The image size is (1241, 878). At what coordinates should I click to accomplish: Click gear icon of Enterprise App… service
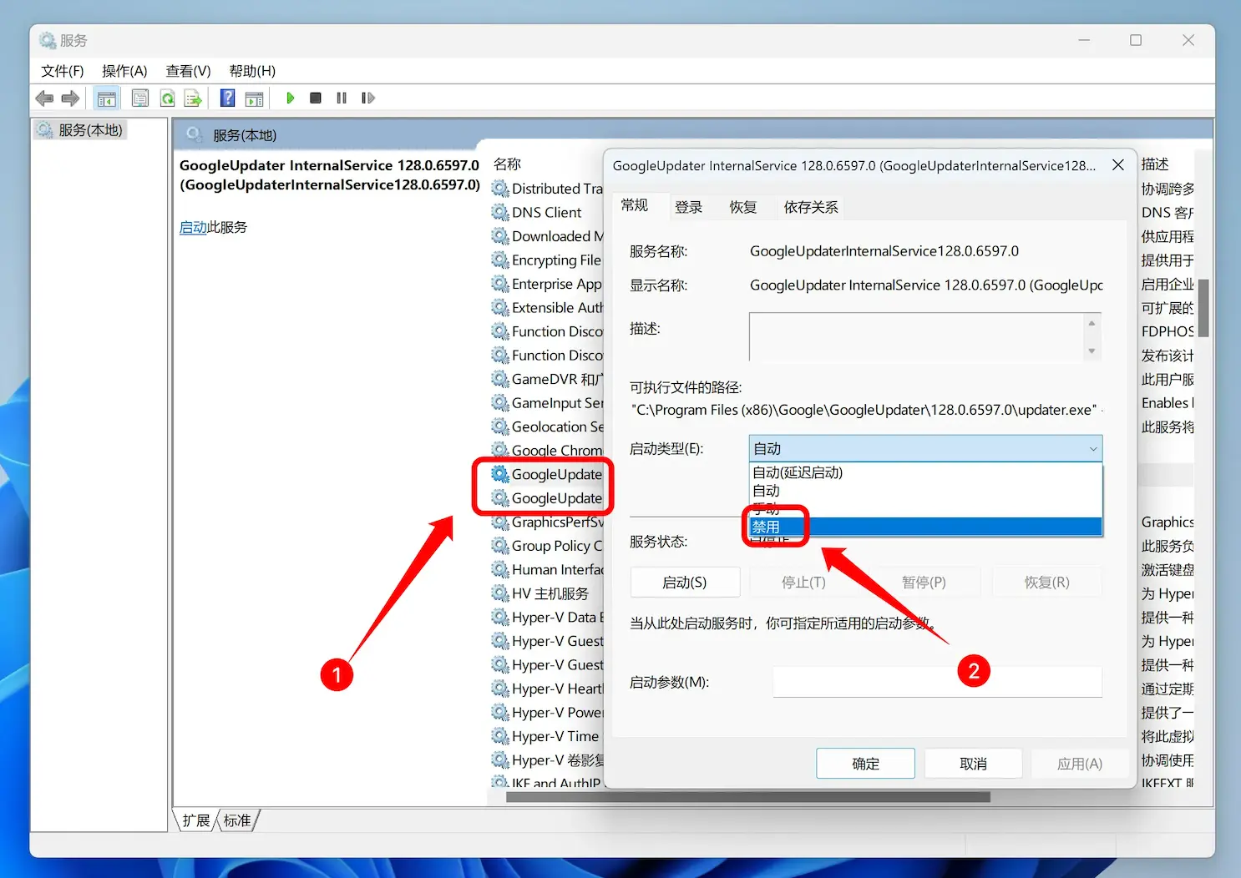[499, 284]
